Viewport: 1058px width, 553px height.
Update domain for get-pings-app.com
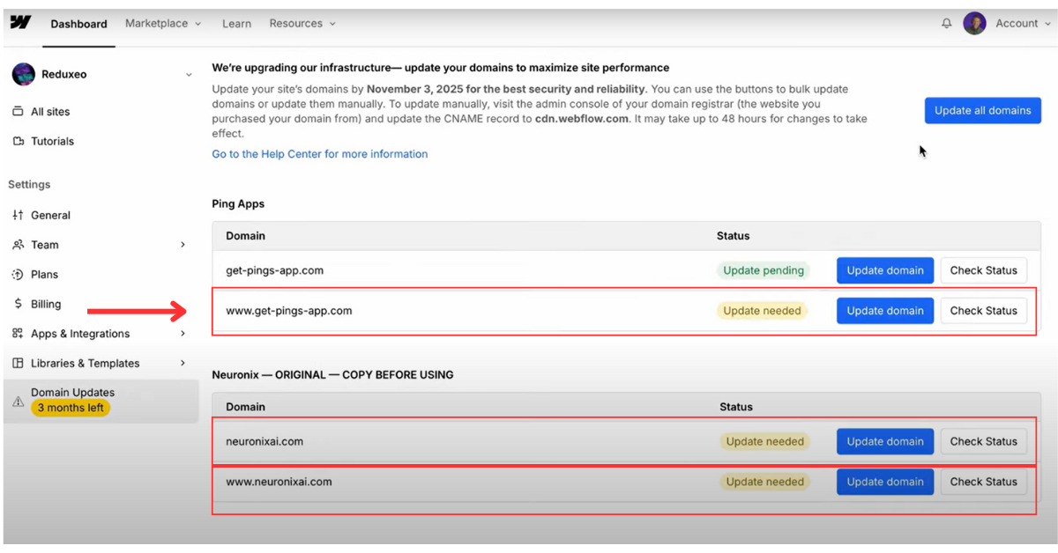884,270
